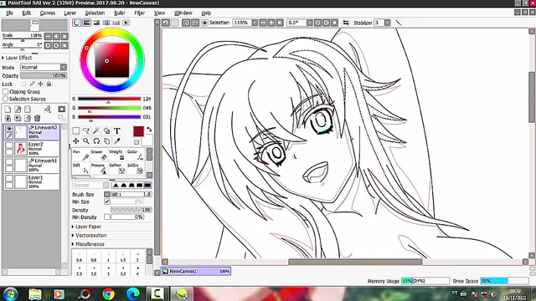Select the Rotate view tool
This screenshot has width=536, height=301.
[96, 141]
